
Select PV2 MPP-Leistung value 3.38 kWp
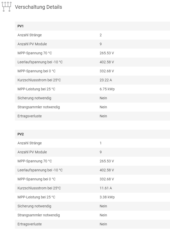coord(107,197)
